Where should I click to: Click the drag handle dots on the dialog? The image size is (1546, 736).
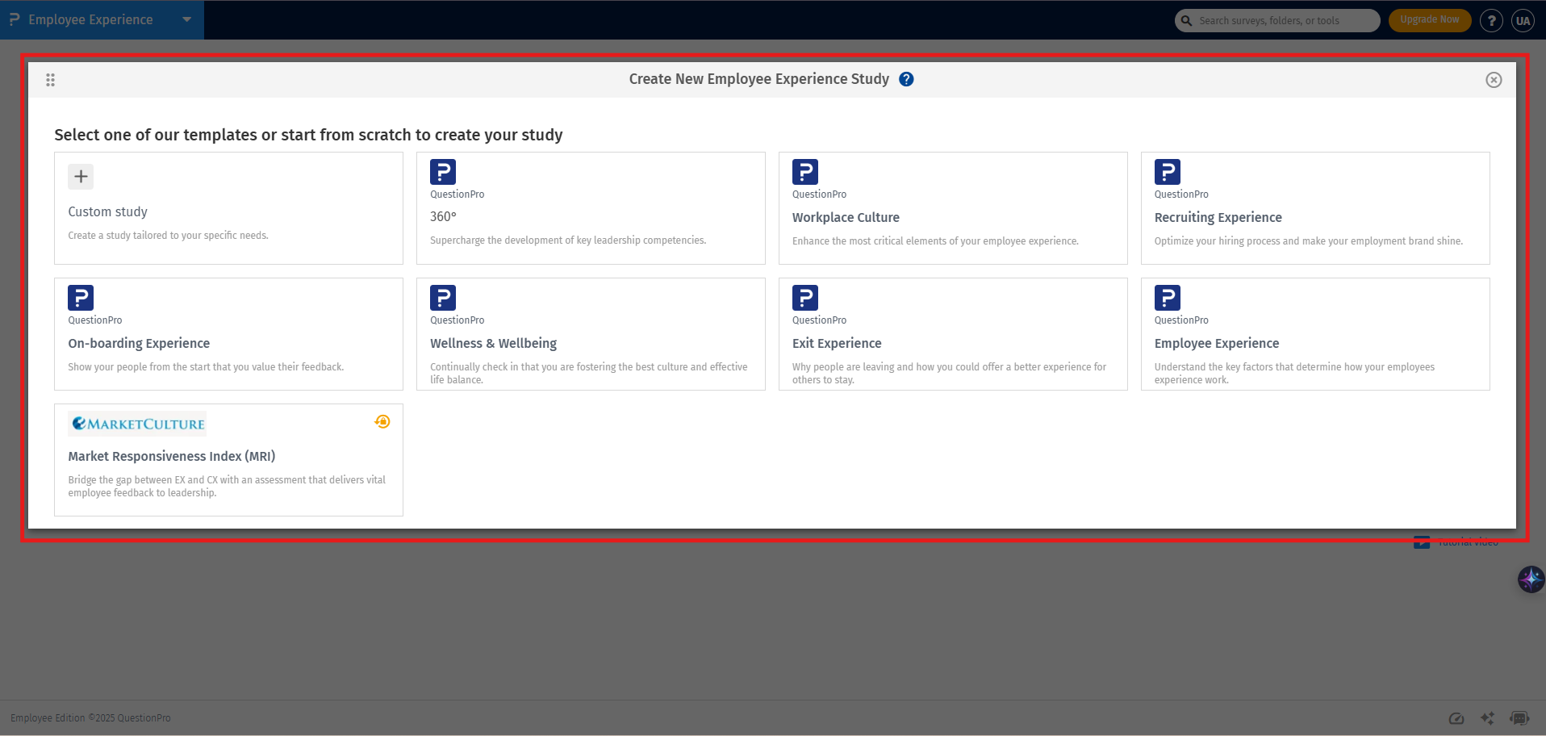50,79
